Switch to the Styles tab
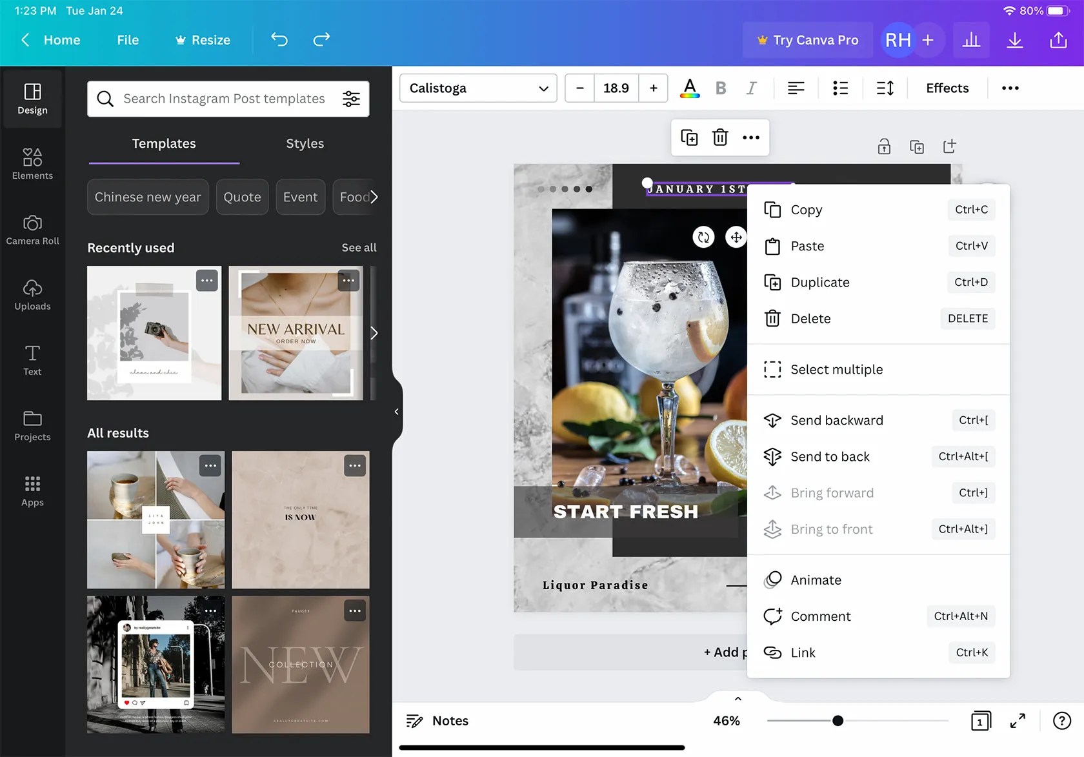 [305, 143]
